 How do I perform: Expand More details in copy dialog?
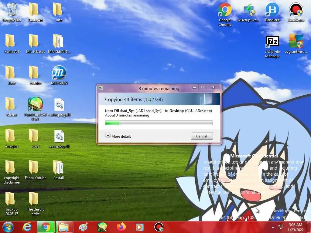[118, 136]
